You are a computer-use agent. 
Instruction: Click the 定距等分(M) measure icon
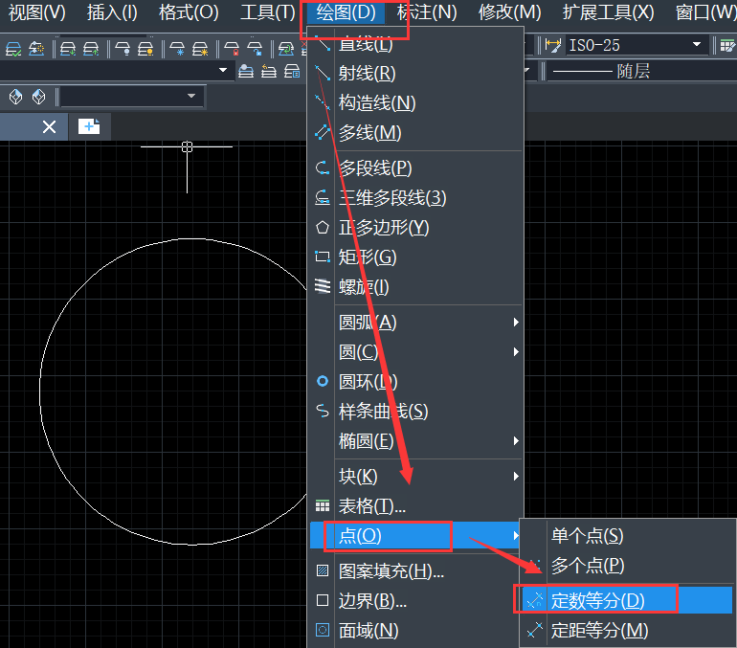(x=535, y=630)
